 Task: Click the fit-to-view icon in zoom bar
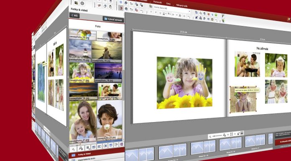(x=232, y=134)
